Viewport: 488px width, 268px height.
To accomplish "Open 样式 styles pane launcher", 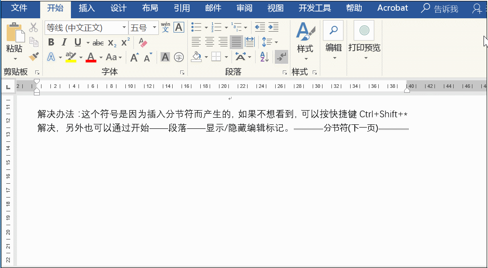I will pyautogui.click(x=314, y=73).
